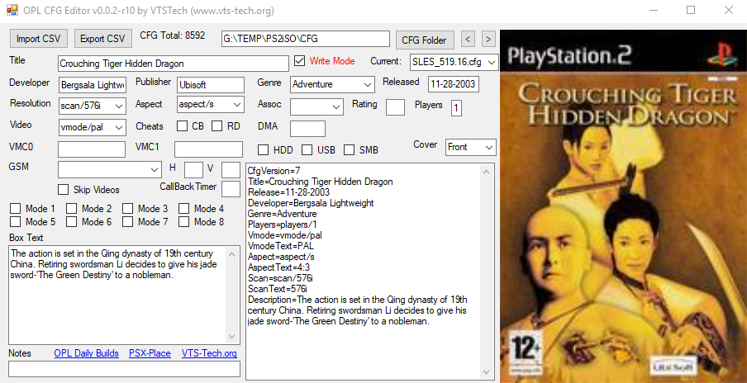Viewport: 747px width, 383px height.
Task: Click the 'Genre=Adventure' line in preview
Action: coord(282,214)
